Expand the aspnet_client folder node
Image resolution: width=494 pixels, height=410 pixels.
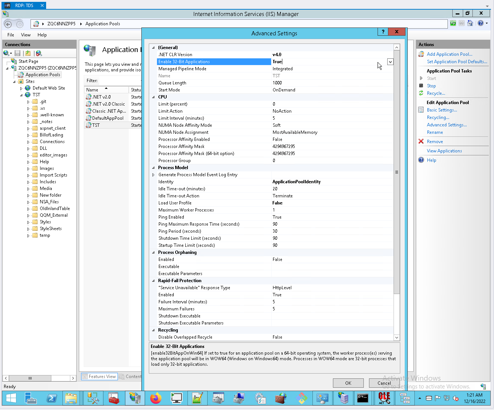tap(28, 129)
